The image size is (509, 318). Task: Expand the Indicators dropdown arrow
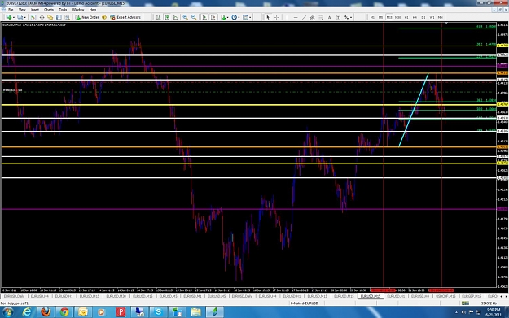(x=227, y=18)
